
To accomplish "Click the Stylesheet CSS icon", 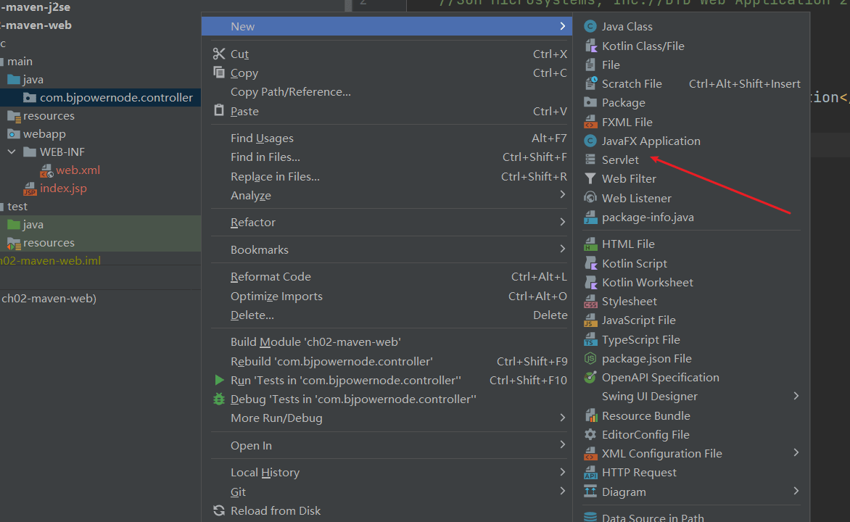I will 590,302.
